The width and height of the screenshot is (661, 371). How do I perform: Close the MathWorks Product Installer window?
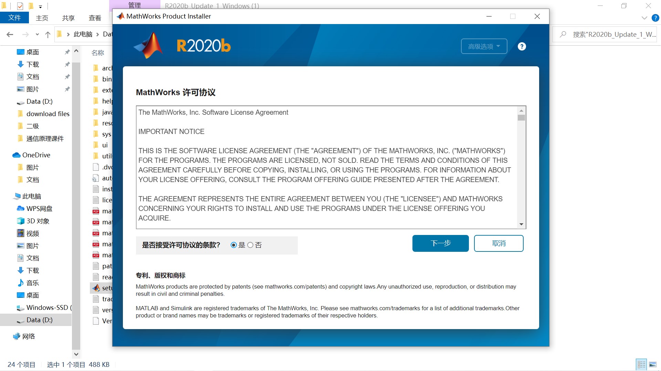(x=537, y=16)
